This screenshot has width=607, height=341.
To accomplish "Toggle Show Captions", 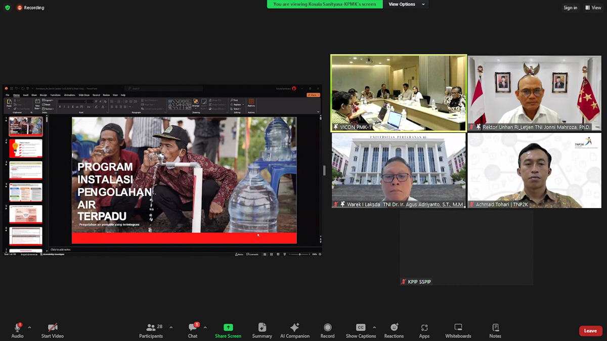I will tap(361, 330).
